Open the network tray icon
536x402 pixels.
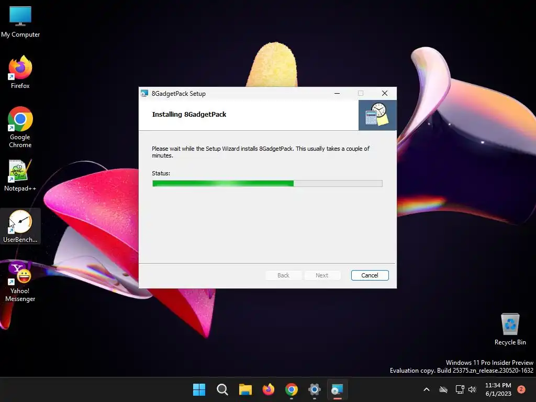[x=460, y=389]
